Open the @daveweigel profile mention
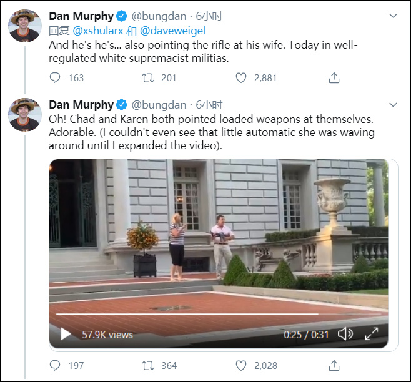Image resolution: width=411 pixels, height=382 pixels. coord(173,30)
